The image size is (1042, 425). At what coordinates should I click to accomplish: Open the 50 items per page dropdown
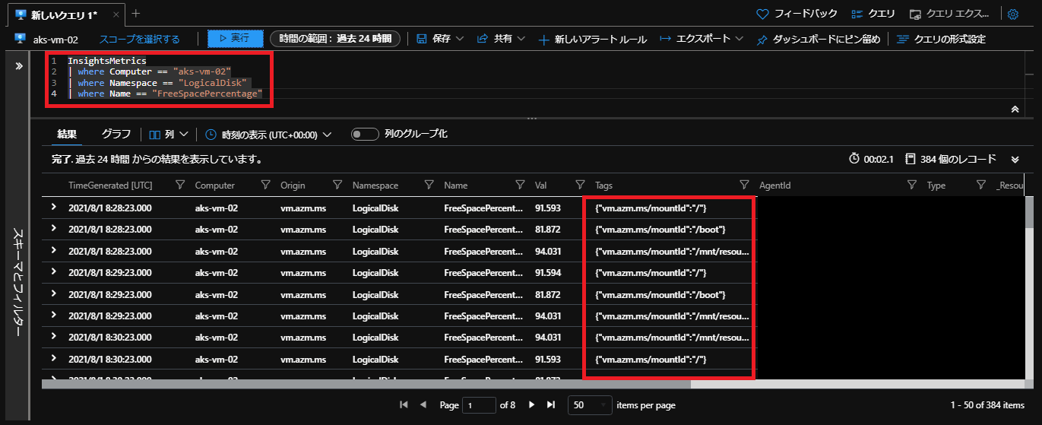point(589,405)
